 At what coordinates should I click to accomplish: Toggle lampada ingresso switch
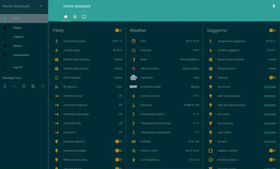pyautogui.click(x=119, y=141)
